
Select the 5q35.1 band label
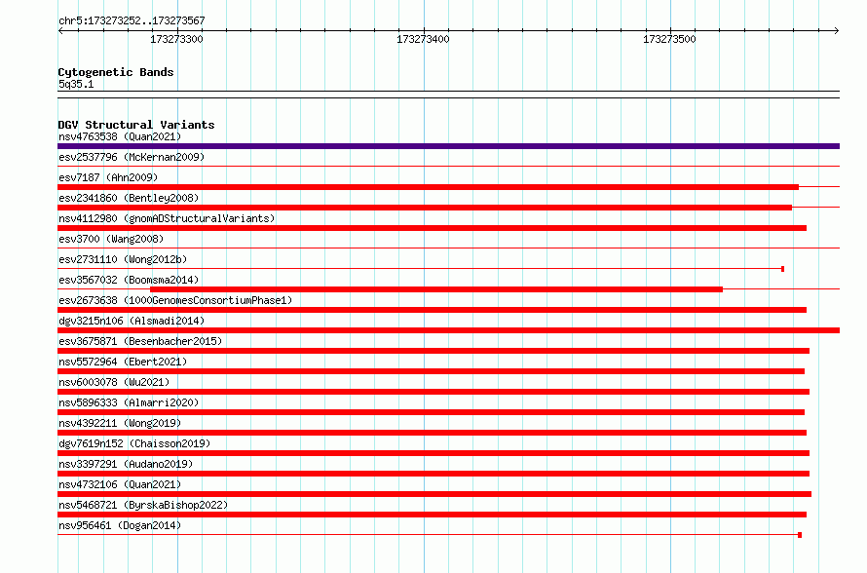coord(76,84)
